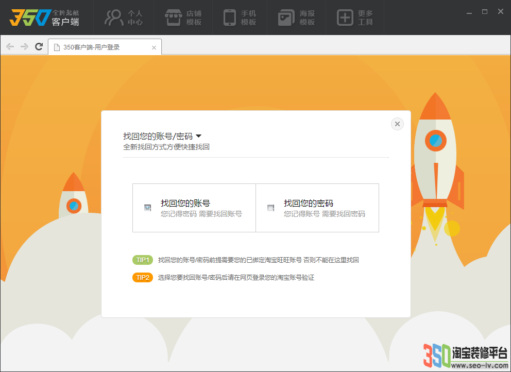Reload the page with the refresh icon
Viewport: 511px width, 372px height.
click(39, 46)
